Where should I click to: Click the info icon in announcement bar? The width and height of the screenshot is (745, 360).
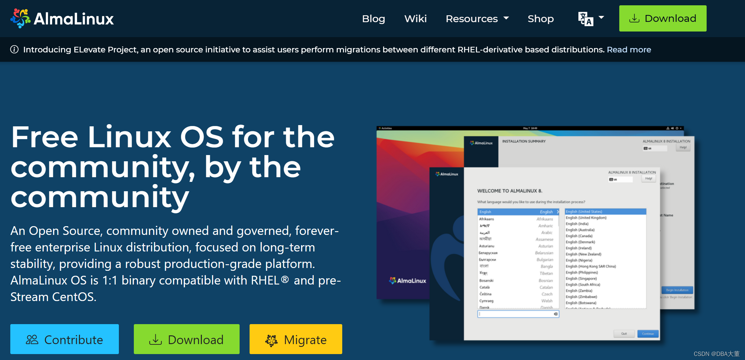(x=14, y=49)
